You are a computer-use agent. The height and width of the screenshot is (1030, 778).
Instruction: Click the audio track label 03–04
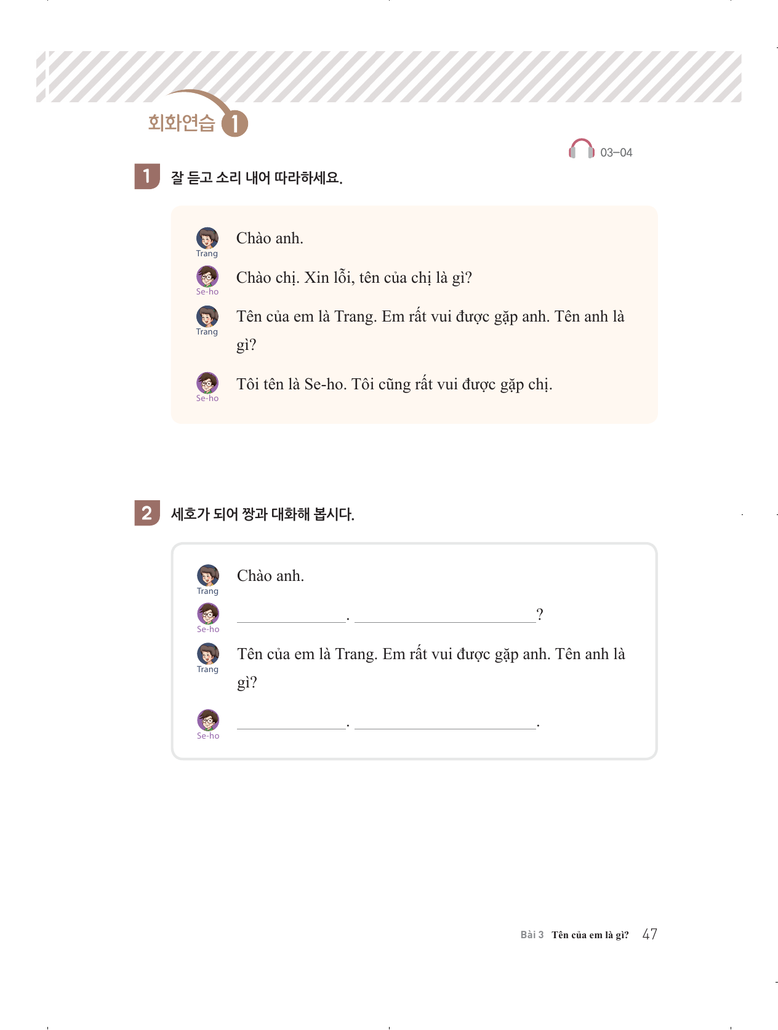point(616,153)
